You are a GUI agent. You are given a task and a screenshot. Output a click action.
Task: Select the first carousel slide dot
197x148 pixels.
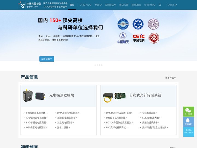pyautogui.click(x=95, y=65)
